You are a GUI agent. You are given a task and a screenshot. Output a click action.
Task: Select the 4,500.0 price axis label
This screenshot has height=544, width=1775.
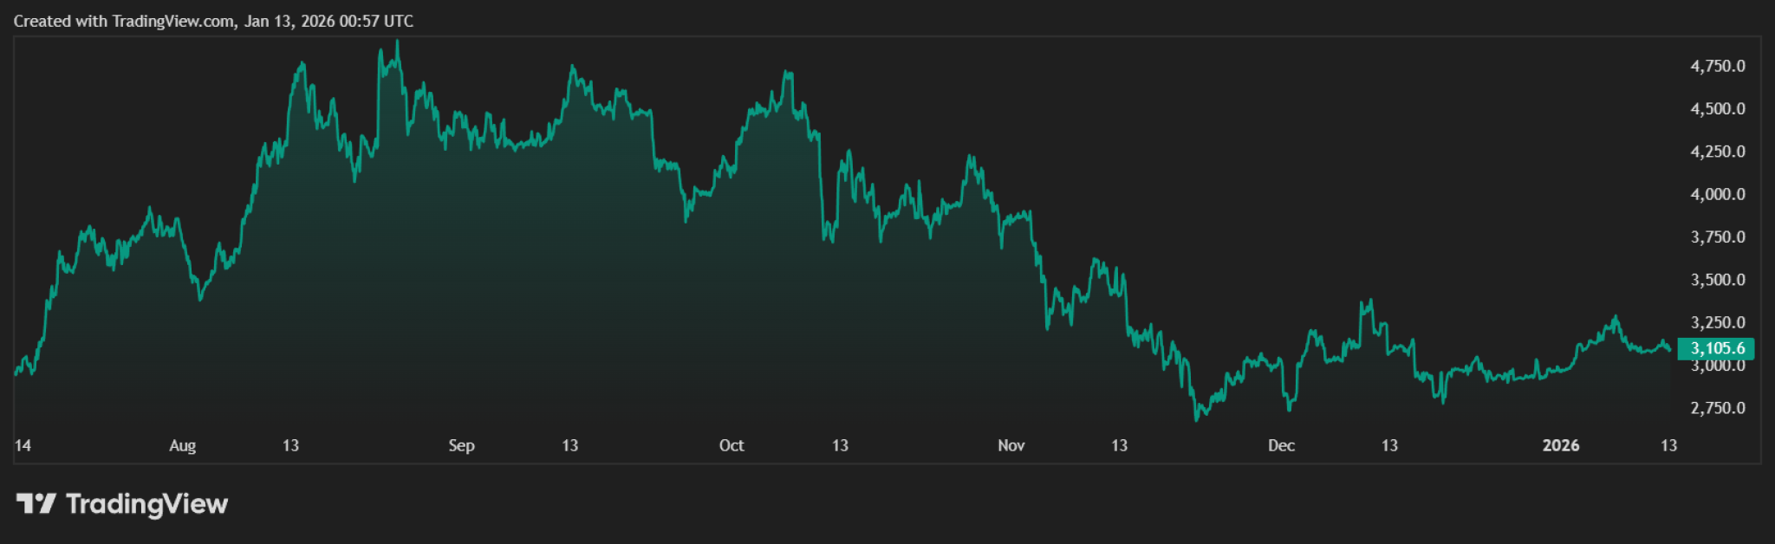(1717, 109)
